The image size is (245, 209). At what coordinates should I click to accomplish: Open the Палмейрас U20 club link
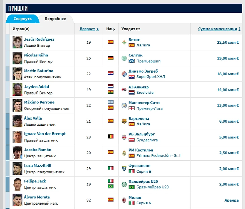143,182
